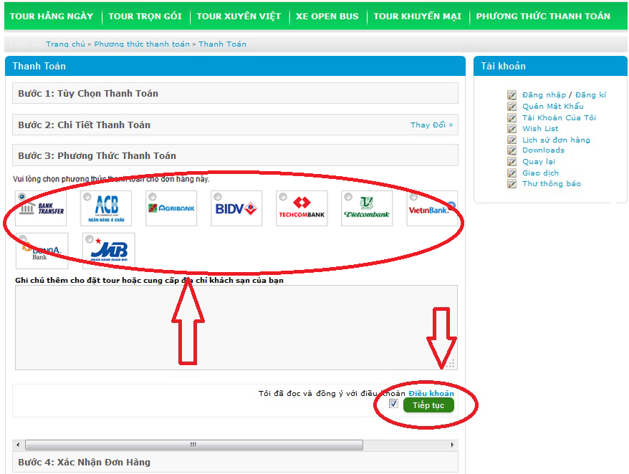The height and width of the screenshot is (474, 629).
Task: Open the Điều khoản link
Action: click(431, 394)
